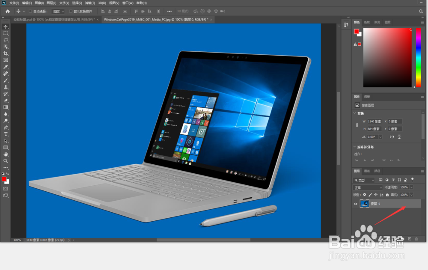Open the Edit Toolbar three-dots button
This screenshot has height=270, width=428.
click(x=6, y=168)
